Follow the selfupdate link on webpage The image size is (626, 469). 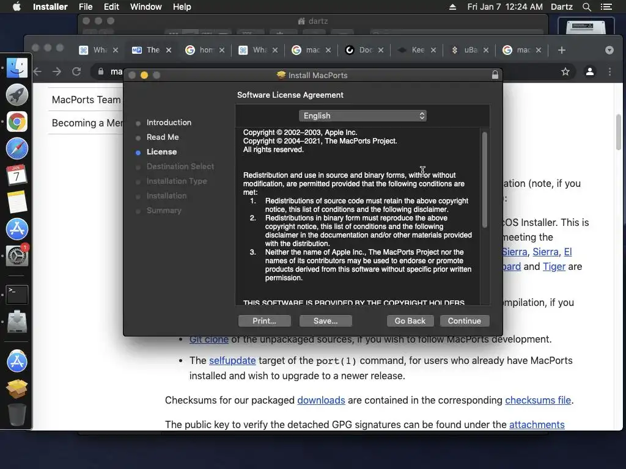[x=232, y=360]
